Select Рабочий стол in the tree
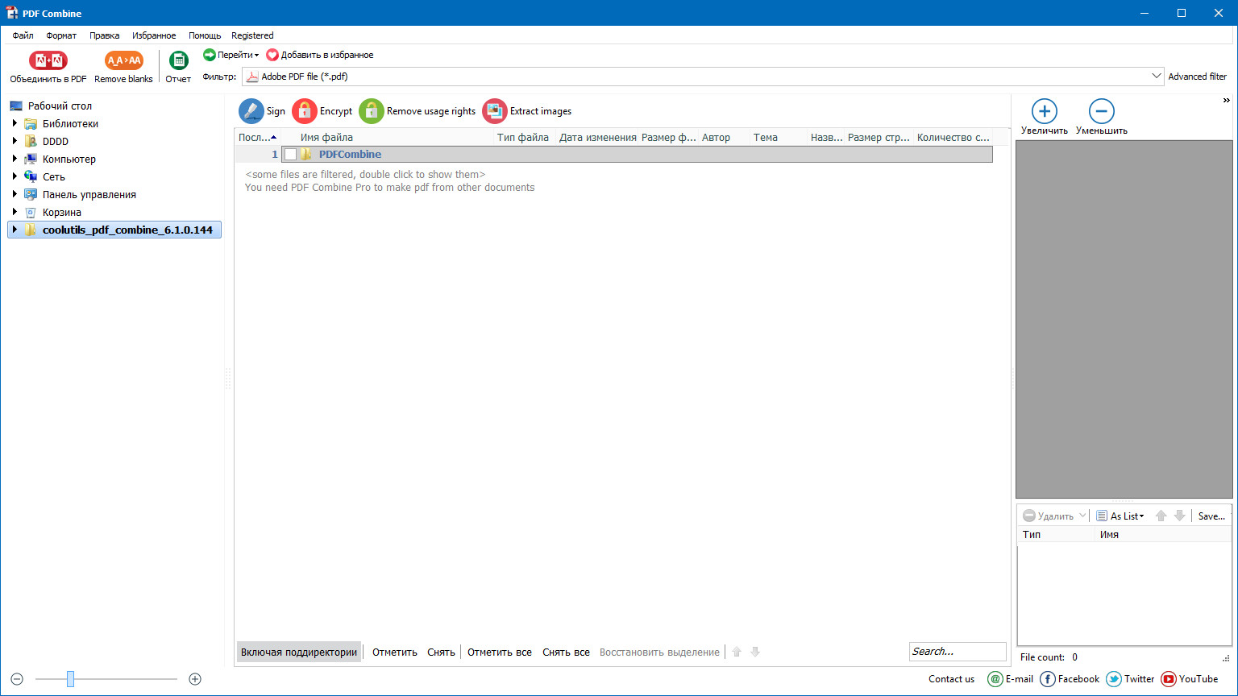 60,106
